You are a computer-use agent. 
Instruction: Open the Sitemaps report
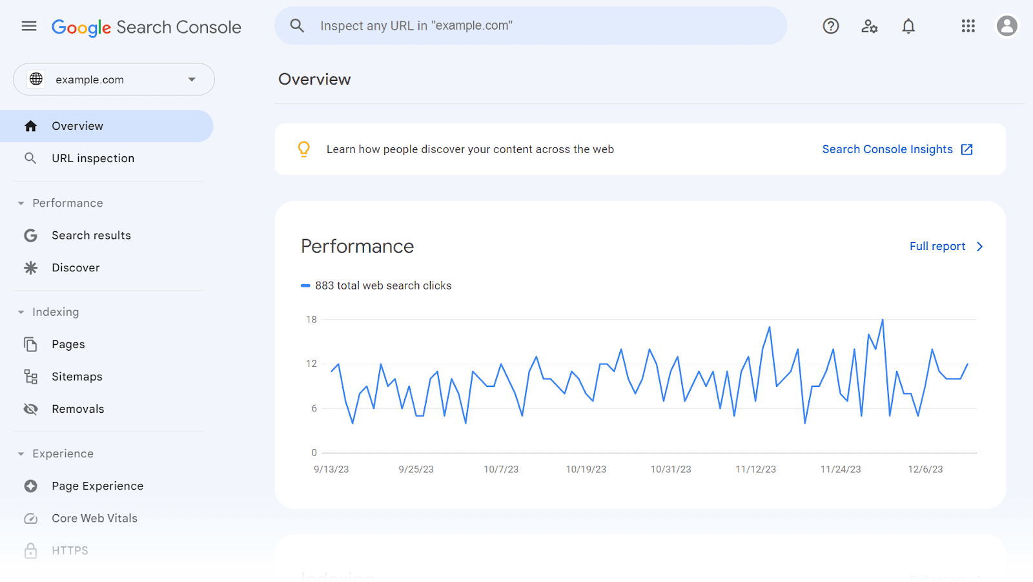(x=77, y=376)
